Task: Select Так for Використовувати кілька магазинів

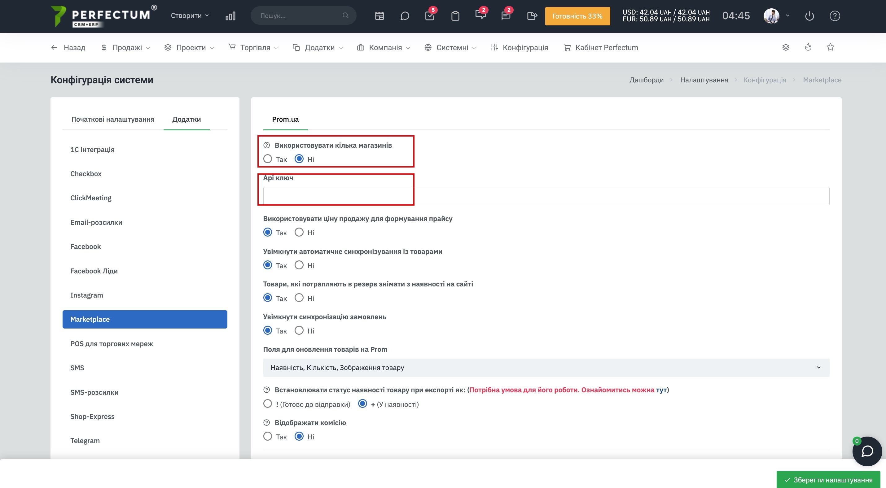Action: coord(268,159)
